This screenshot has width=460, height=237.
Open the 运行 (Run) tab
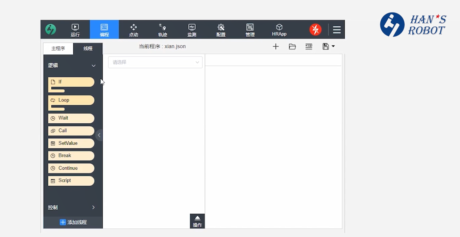[x=75, y=30]
